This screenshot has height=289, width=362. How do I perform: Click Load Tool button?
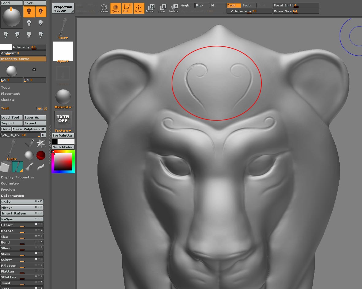click(x=12, y=117)
